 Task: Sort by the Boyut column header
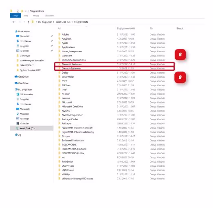[180, 28]
